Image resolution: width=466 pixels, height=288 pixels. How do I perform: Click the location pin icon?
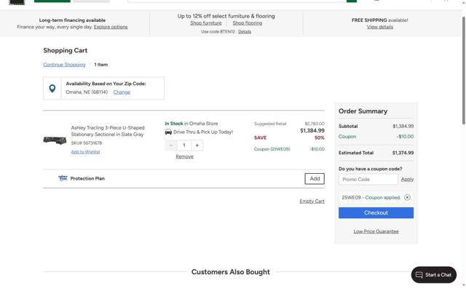pos(52,89)
